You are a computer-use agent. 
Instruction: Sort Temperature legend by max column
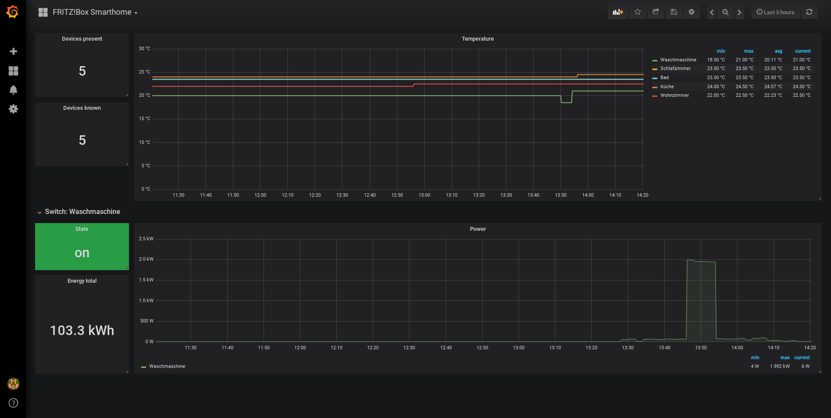tap(749, 51)
